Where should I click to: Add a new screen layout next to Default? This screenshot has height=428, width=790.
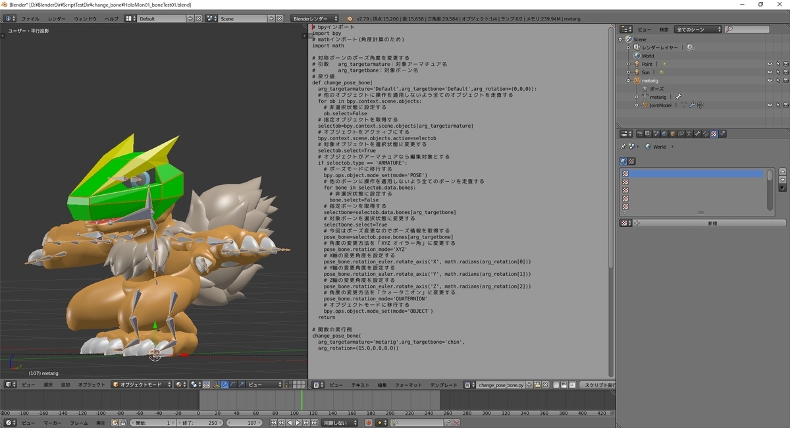click(x=191, y=18)
